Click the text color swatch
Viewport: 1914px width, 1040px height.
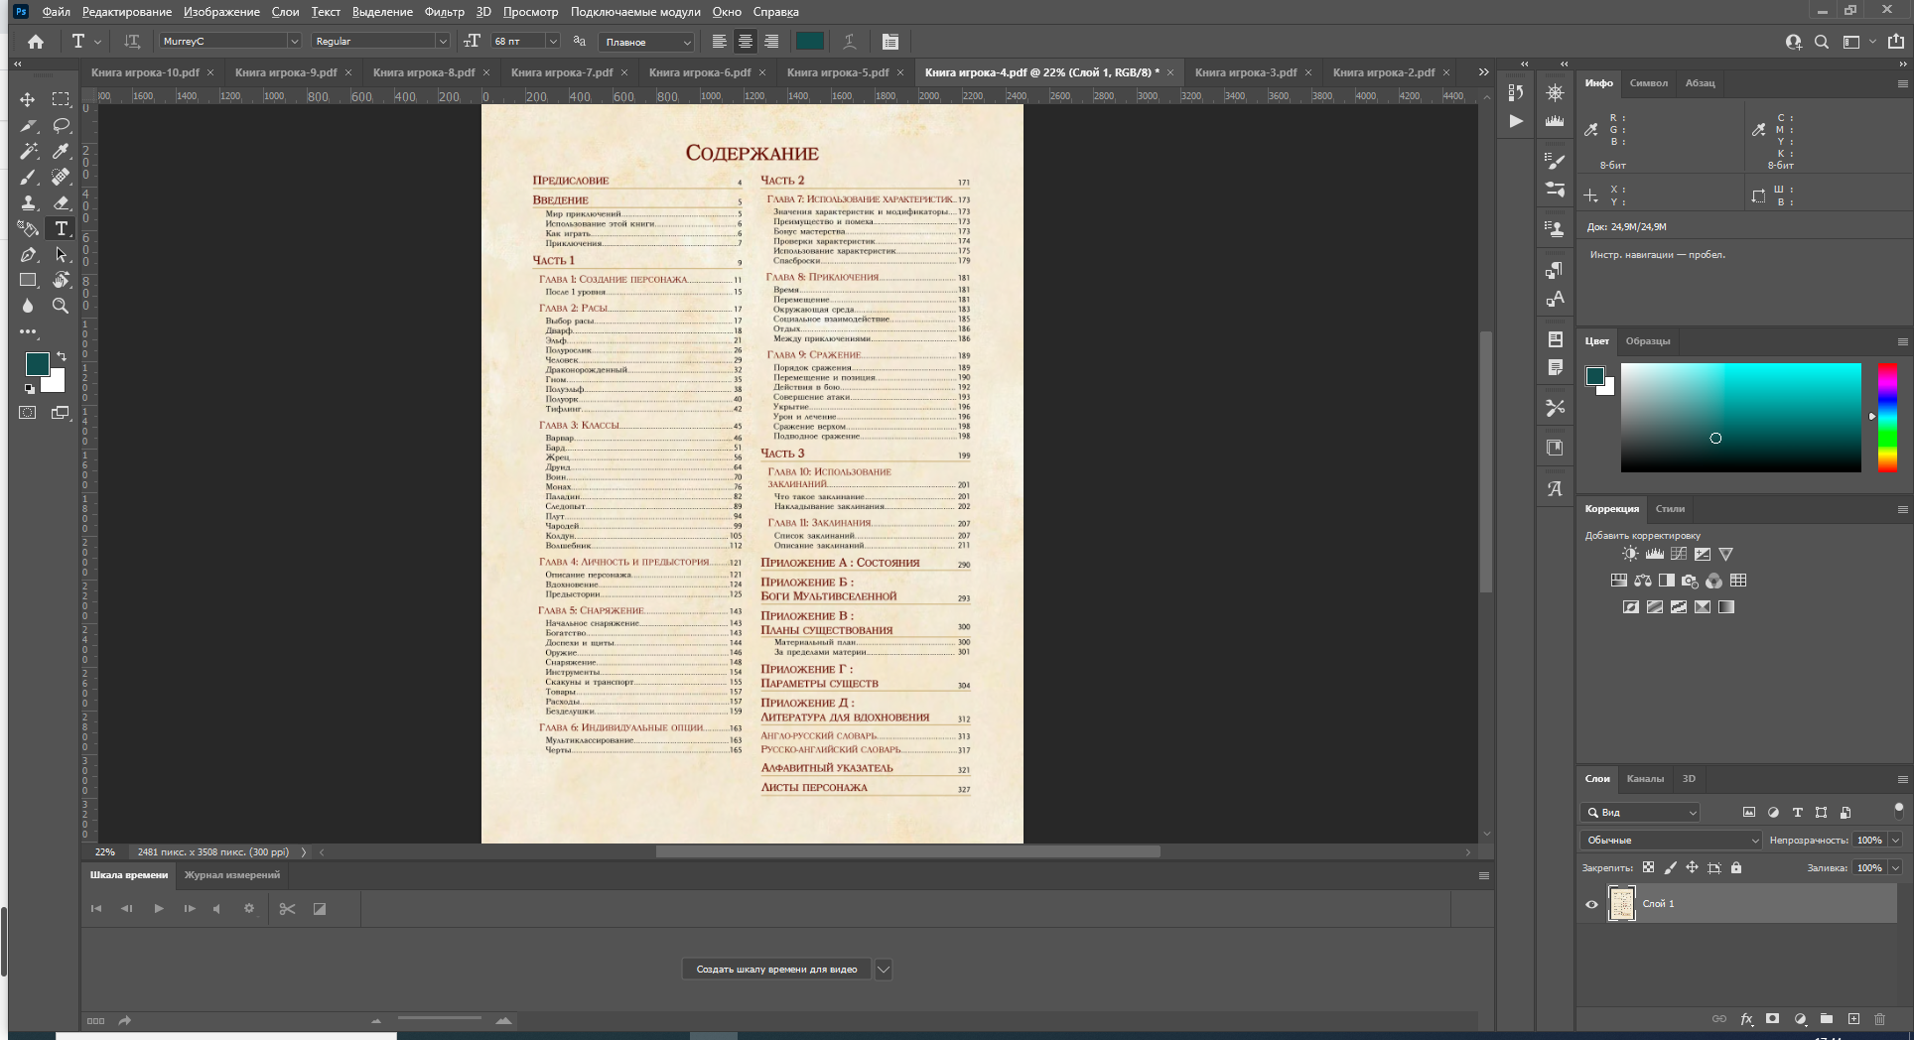pos(810,42)
